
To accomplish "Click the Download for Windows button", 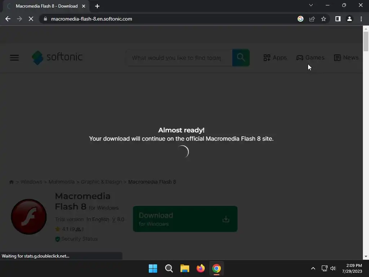I will point(185,219).
